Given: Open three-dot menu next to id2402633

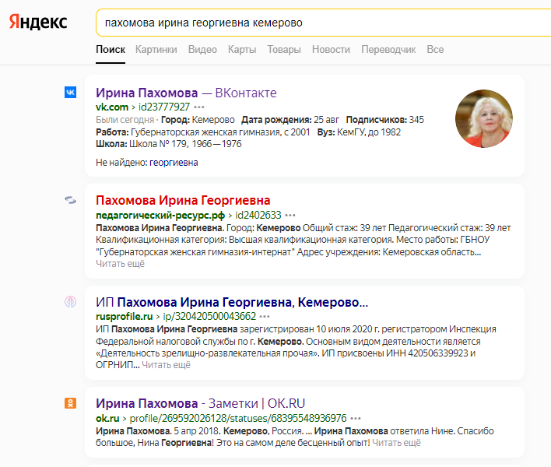Looking at the screenshot, I should pos(290,215).
